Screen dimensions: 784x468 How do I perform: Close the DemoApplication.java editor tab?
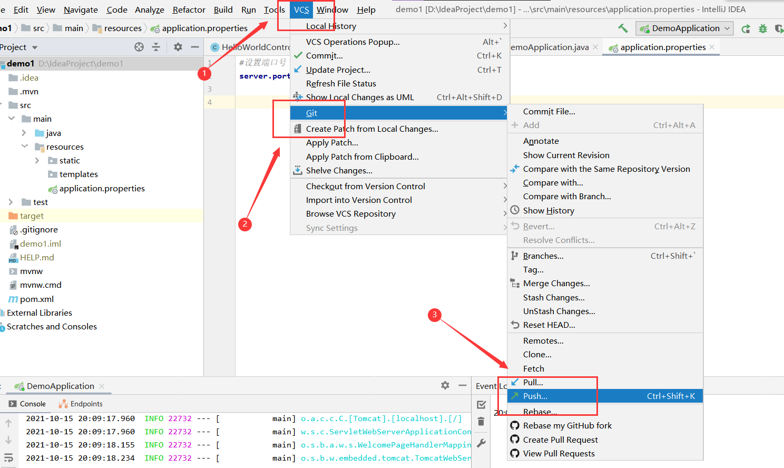pos(595,47)
